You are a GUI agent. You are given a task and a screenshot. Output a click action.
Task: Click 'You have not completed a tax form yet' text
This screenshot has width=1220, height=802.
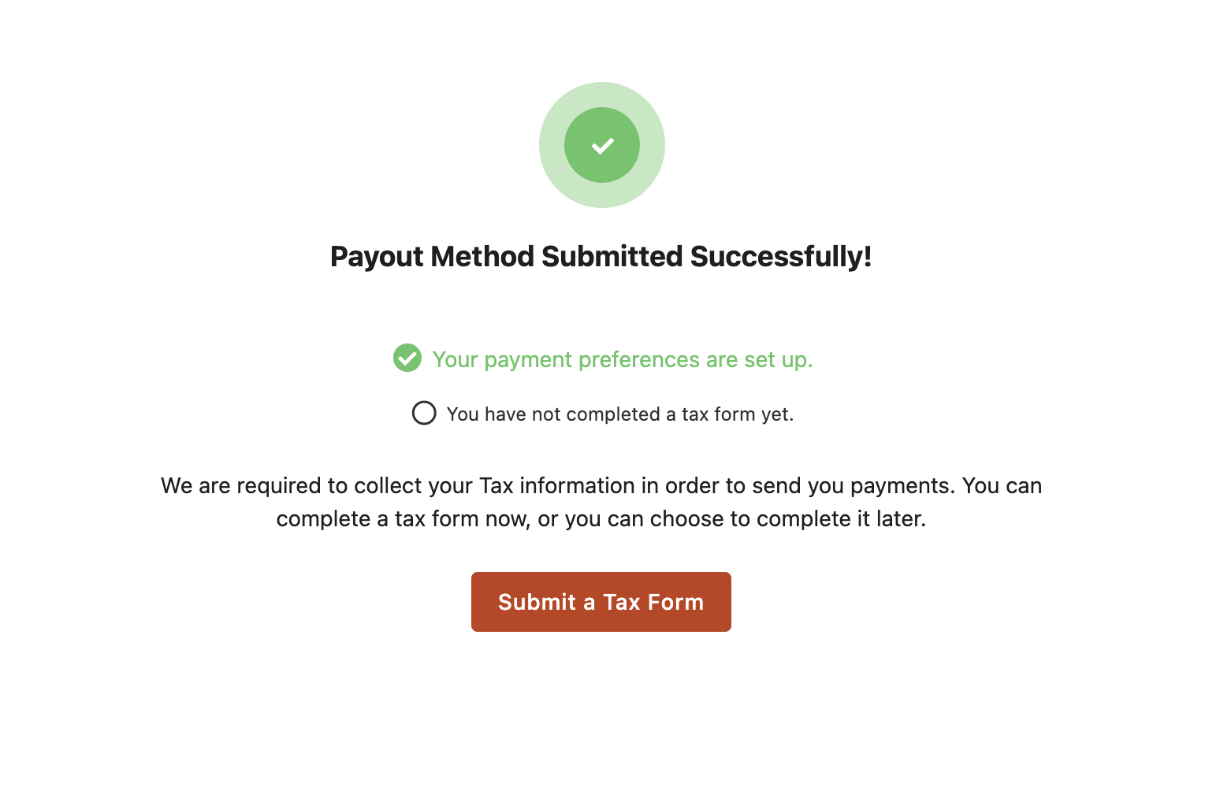[620, 414]
